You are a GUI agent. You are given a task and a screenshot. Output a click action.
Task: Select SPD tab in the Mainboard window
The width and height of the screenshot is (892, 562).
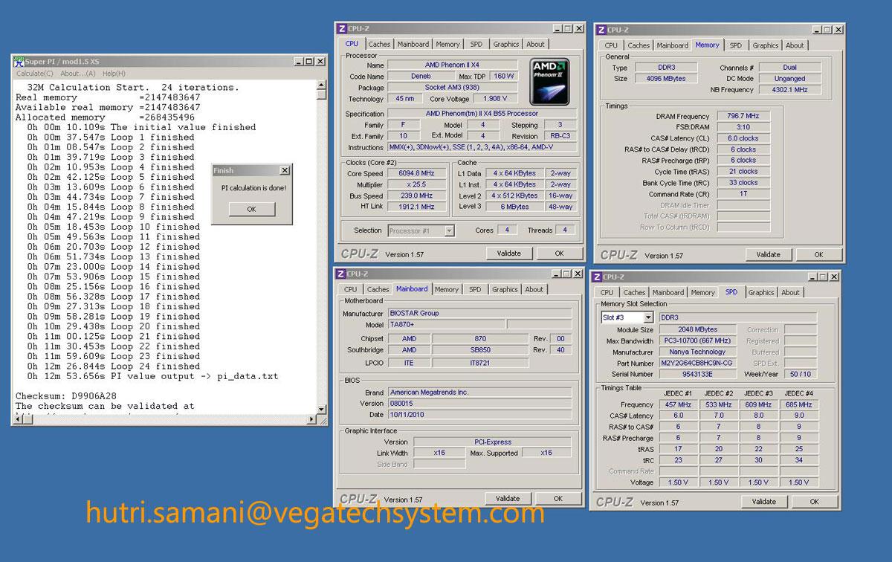(475, 289)
